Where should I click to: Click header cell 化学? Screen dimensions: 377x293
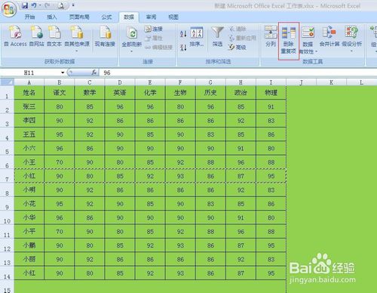(150, 93)
